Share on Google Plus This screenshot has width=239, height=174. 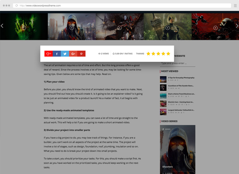coord(73,54)
